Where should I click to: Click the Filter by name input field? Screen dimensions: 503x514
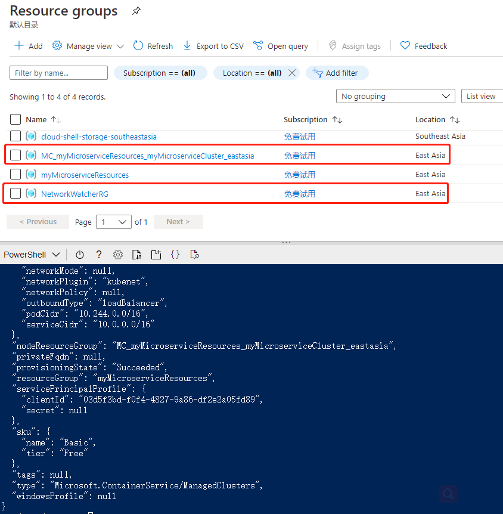click(x=58, y=73)
